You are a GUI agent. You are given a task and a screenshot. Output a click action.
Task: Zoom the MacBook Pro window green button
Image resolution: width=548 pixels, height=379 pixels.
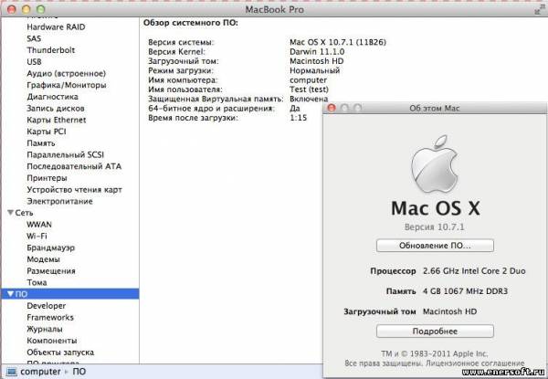(x=41, y=9)
